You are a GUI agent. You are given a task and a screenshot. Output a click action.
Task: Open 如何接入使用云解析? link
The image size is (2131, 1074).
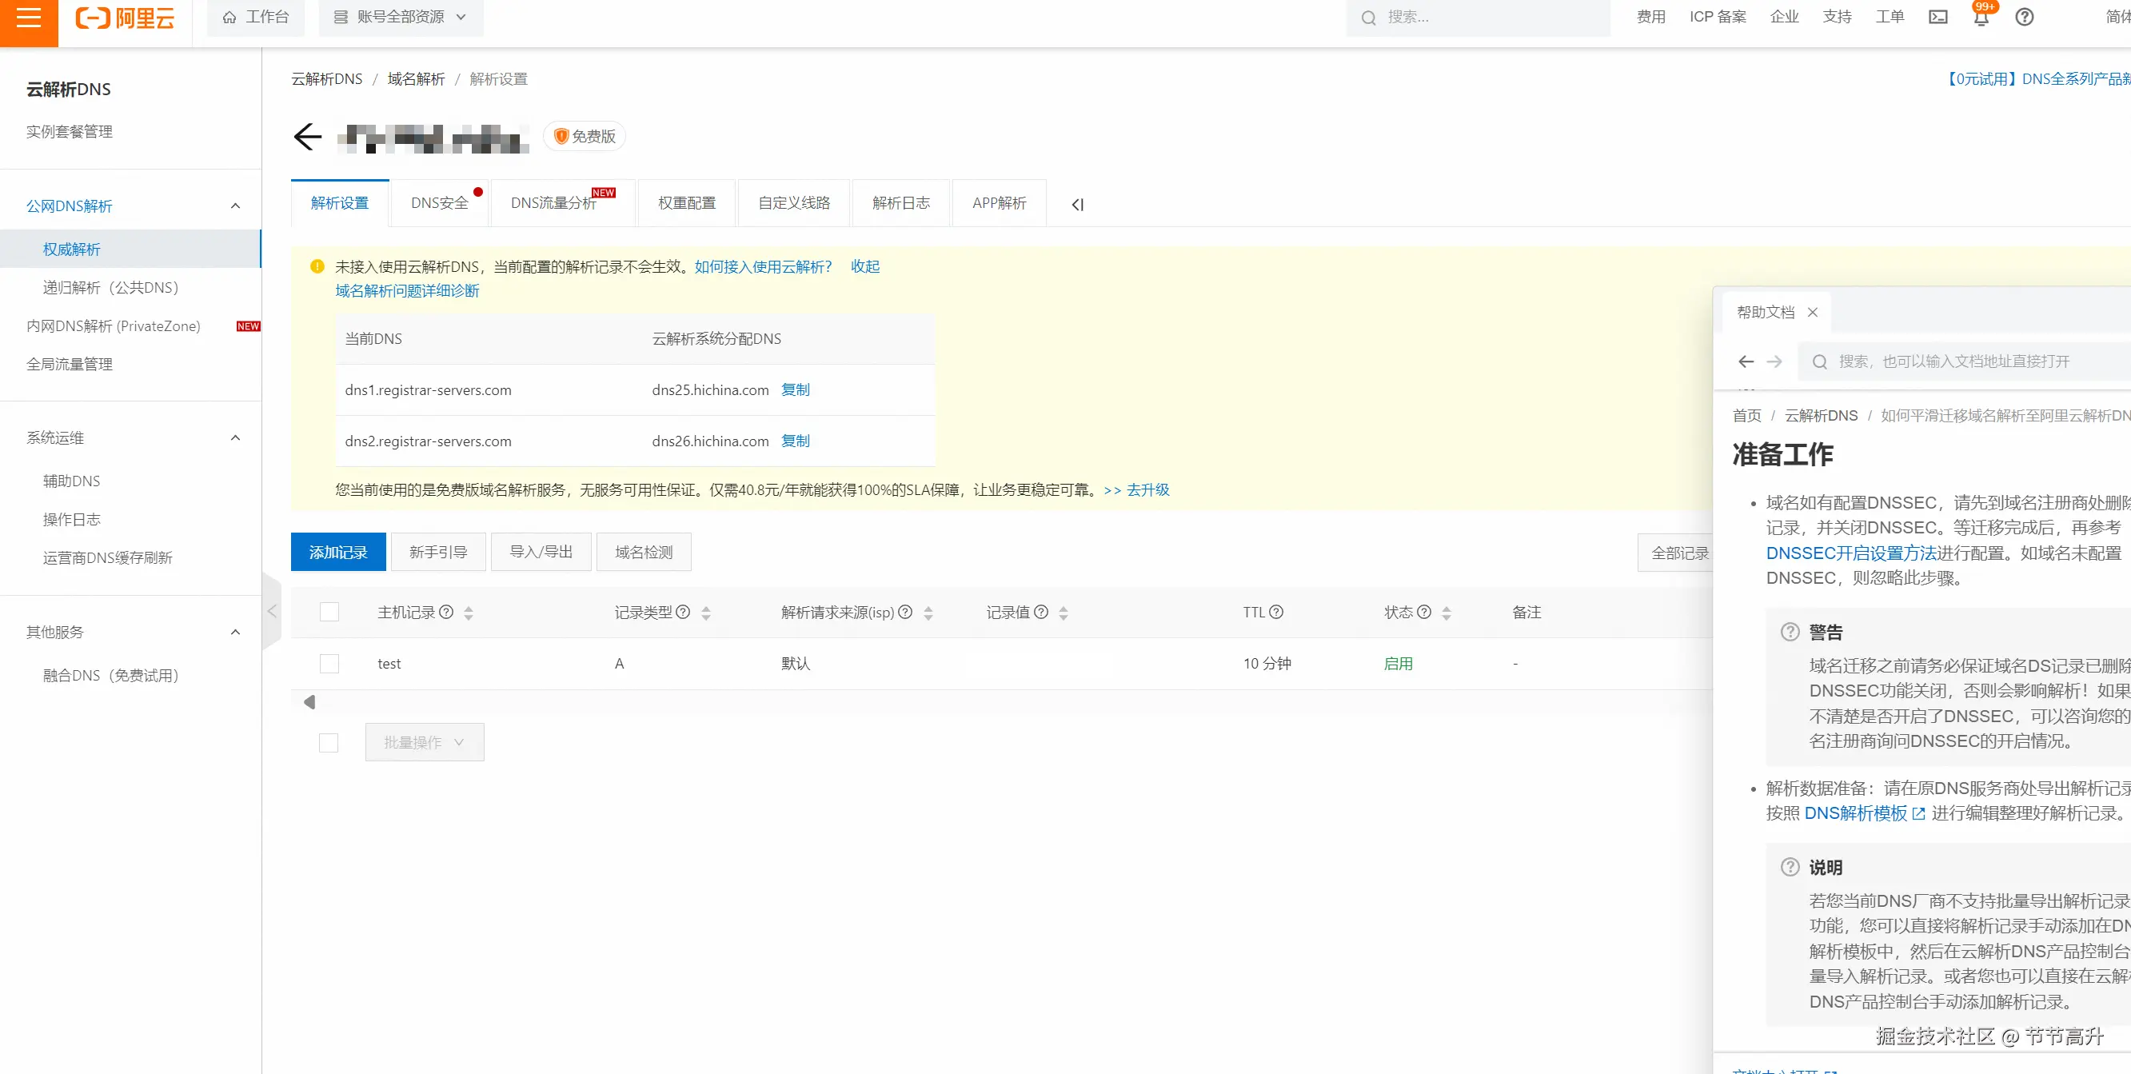tap(764, 266)
